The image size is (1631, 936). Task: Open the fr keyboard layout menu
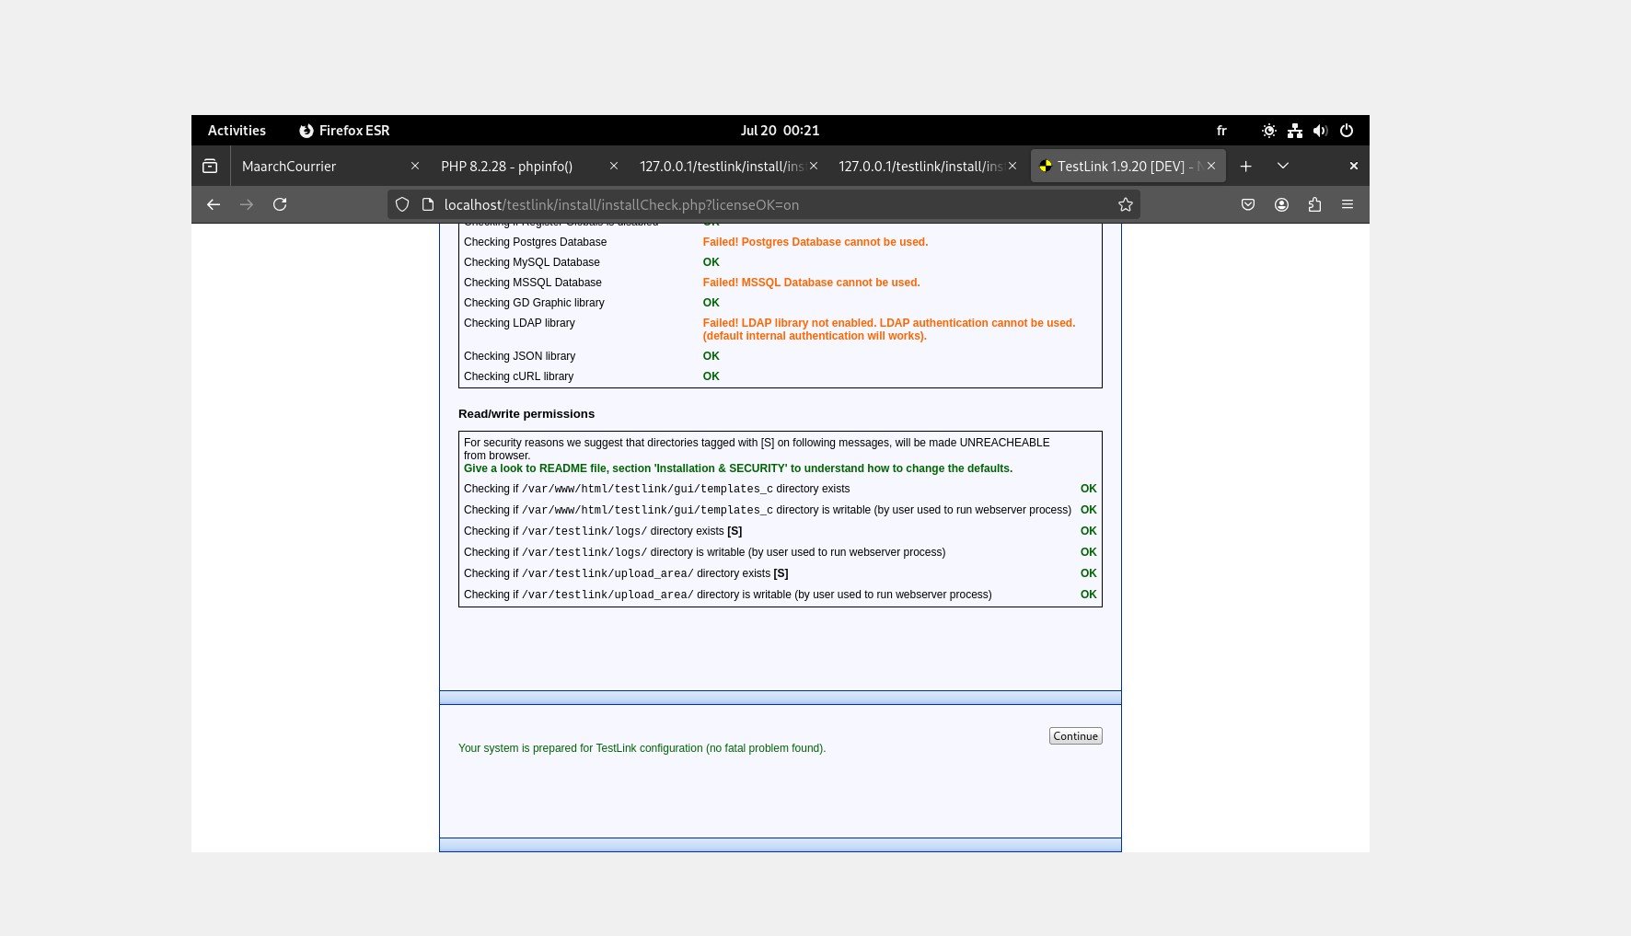(1221, 131)
